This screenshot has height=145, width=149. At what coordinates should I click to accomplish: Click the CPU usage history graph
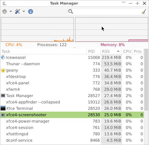(x=38, y=29)
